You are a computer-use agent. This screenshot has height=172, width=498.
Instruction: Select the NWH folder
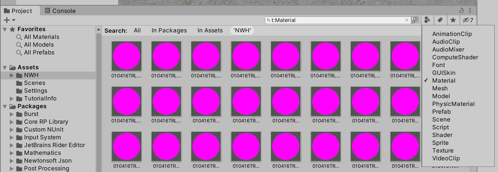[31, 75]
